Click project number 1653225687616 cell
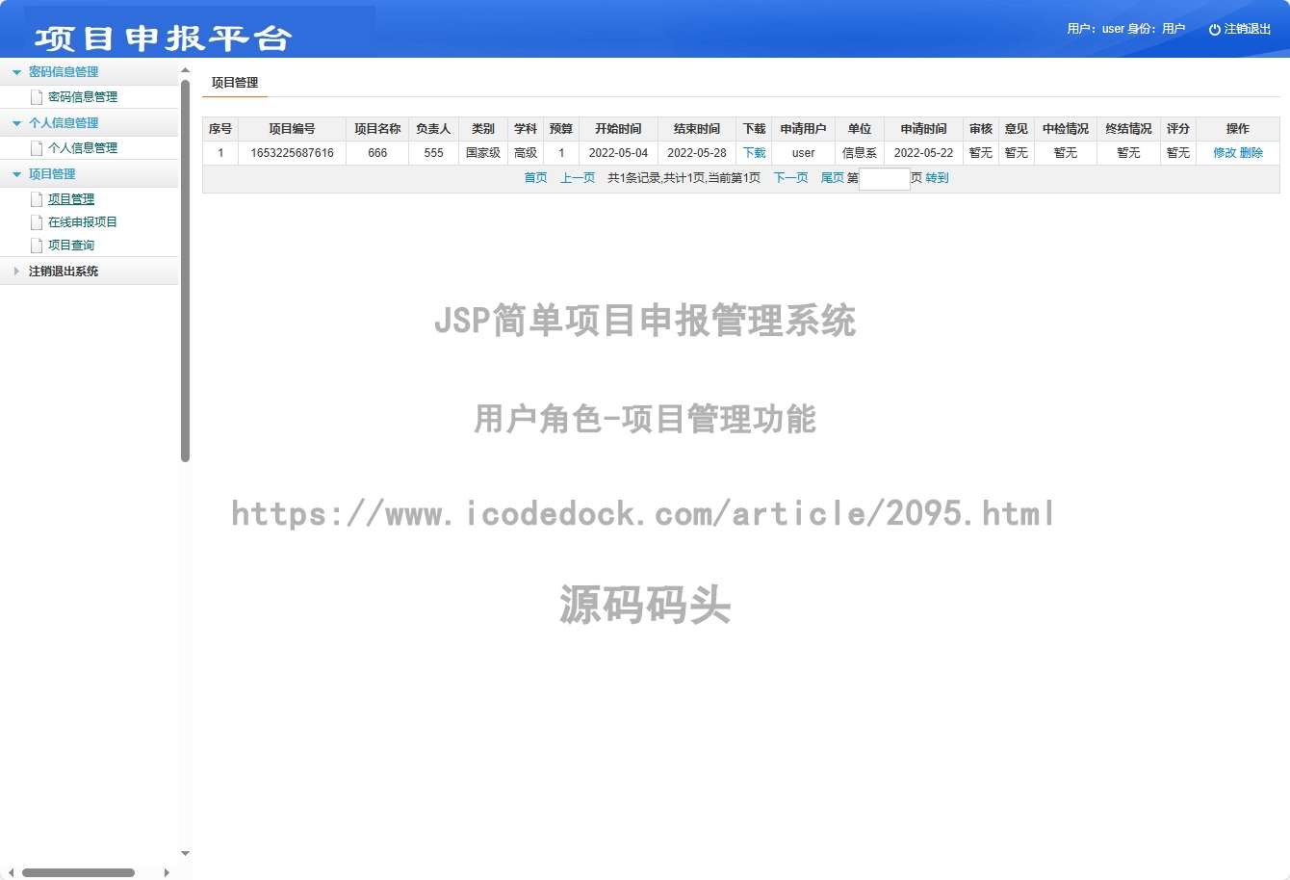Screen dimensions: 1290x880 [x=292, y=152]
